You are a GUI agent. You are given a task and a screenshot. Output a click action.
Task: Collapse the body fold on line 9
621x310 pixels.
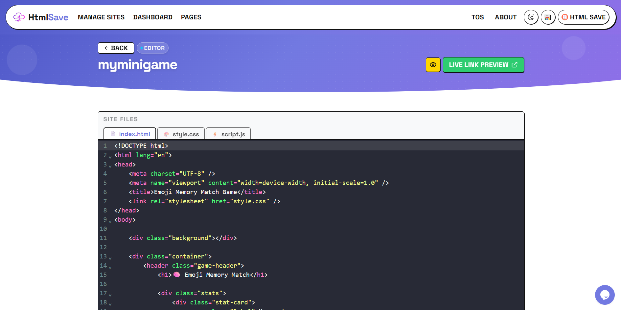[110, 221]
